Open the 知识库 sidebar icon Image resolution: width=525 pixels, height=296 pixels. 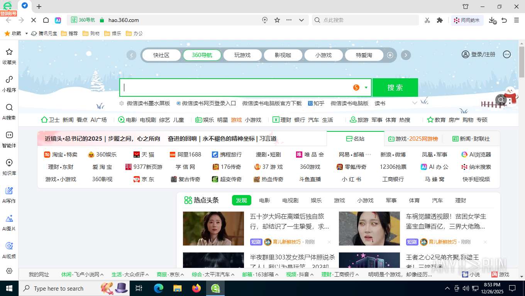coord(9,167)
